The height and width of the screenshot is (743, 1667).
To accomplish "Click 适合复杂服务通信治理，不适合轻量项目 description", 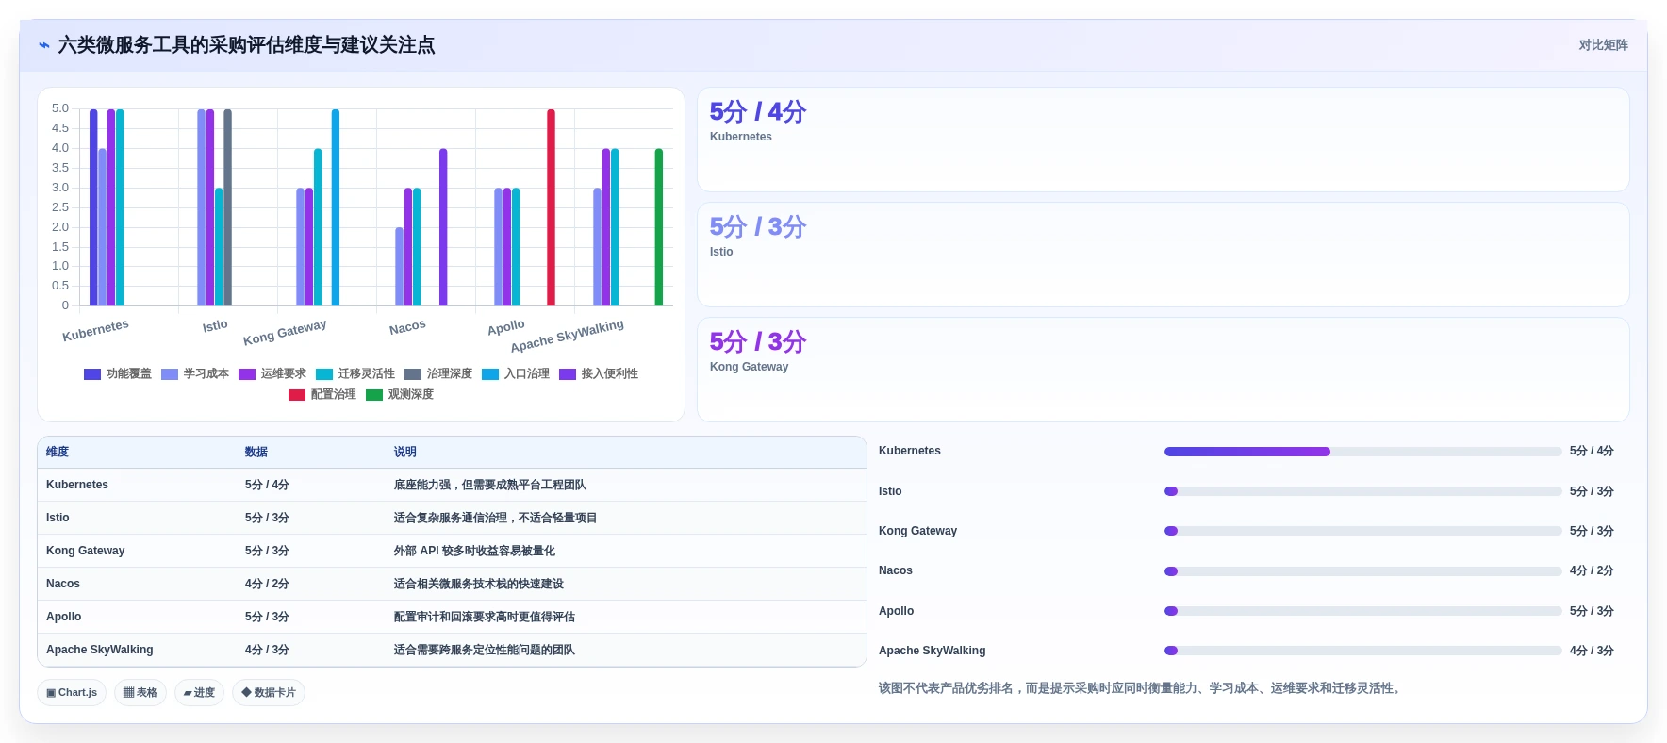I will point(495,518).
